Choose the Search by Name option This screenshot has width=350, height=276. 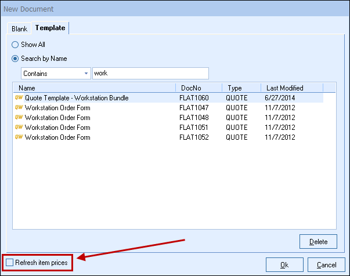click(15, 59)
